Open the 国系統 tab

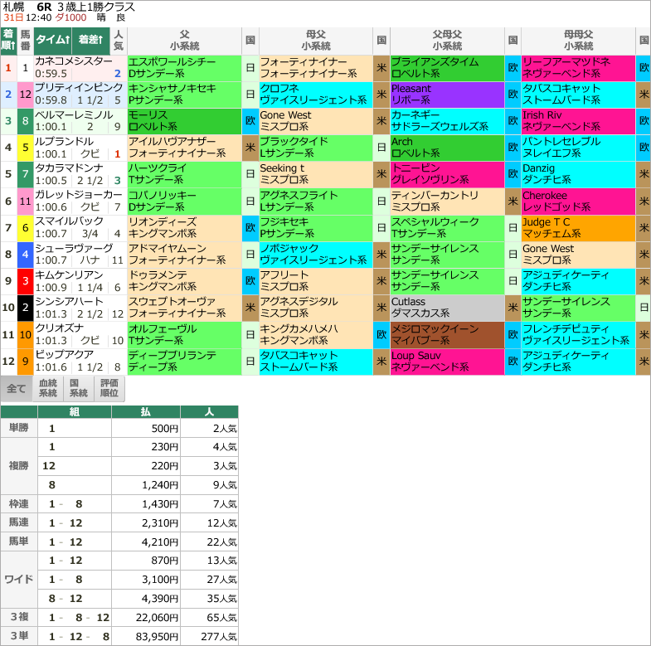click(x=79, y=388)
